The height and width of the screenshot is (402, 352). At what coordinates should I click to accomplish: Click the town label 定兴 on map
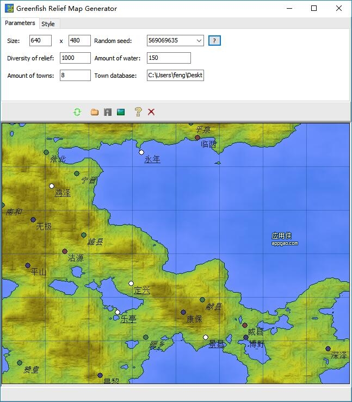(142, 290)
